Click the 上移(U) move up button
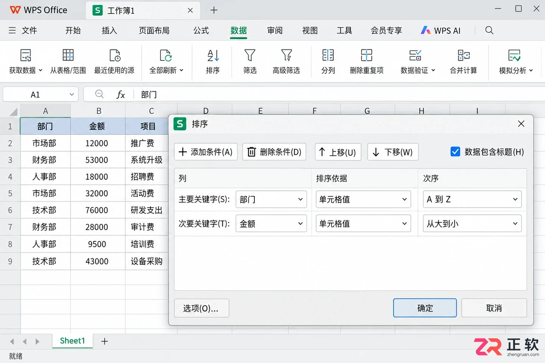 pos(338,152)
